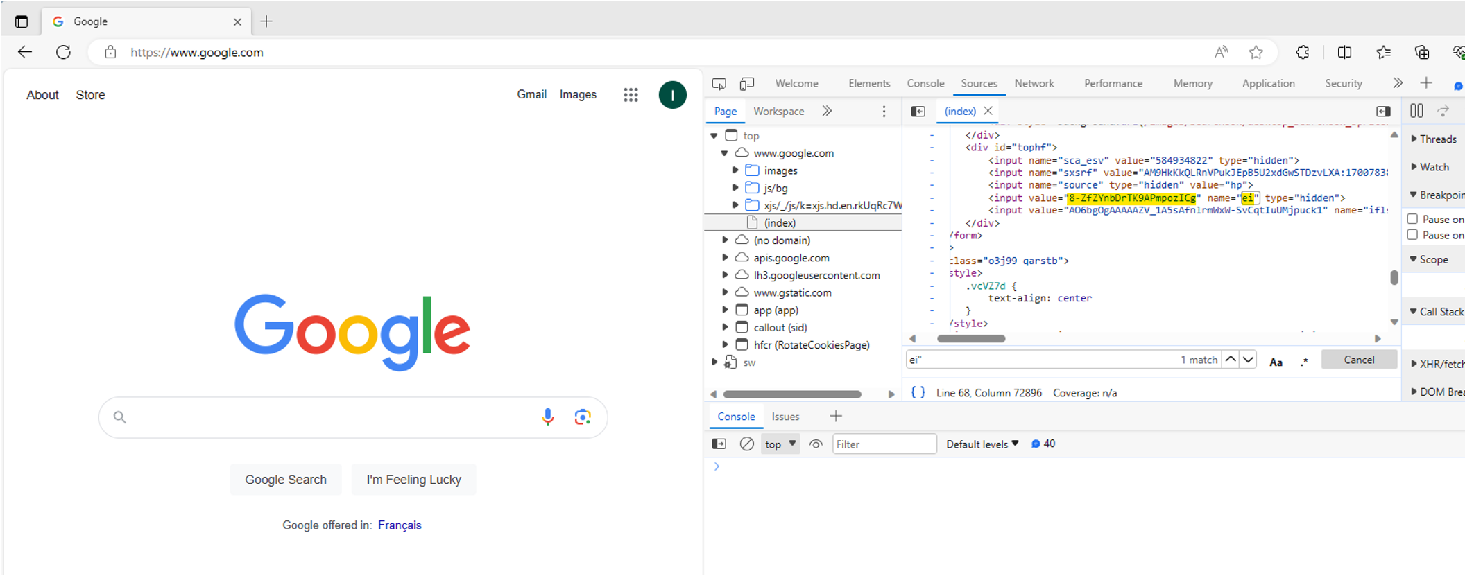1465x587 pixels.
Task: Go to previous search match
Action: coord(1231,359)
